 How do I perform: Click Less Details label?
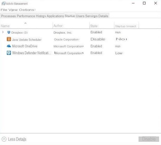pos(17,139)
